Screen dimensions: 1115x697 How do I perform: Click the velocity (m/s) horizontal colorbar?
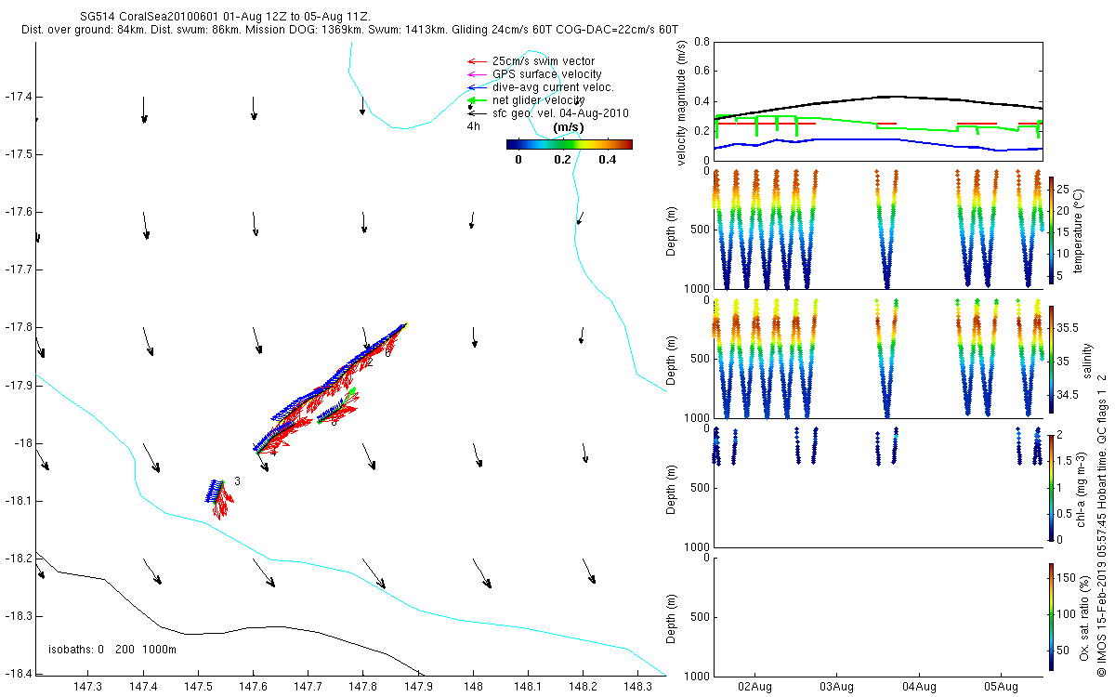pyautogui.click(x=569, y=144)
